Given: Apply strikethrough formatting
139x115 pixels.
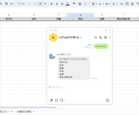Looking at the screenshot, I should [62, 4].
